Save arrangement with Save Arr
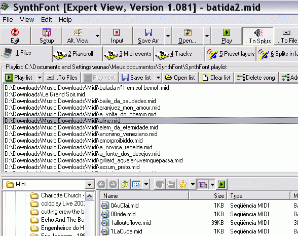This screenshot has height=236, width=298. tap(148, 36)
